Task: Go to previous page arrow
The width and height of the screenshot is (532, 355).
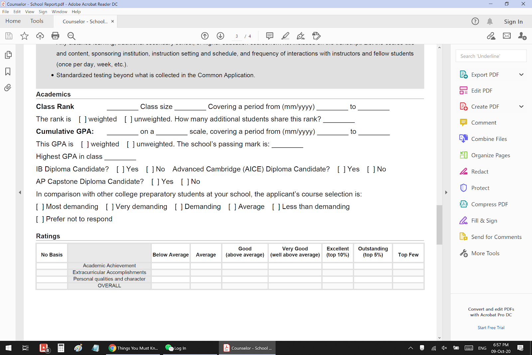Action: tap(205, 36)
